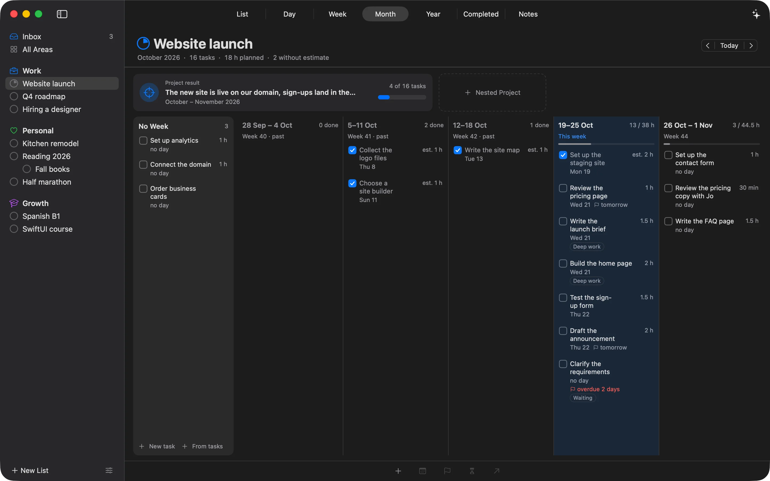Open sidebar list settings sliders icon
Viewport: 770px width, 481px height.
109,470
